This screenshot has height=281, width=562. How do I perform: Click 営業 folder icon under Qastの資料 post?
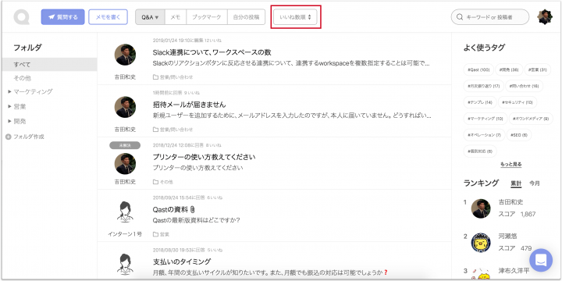(155, 234)
